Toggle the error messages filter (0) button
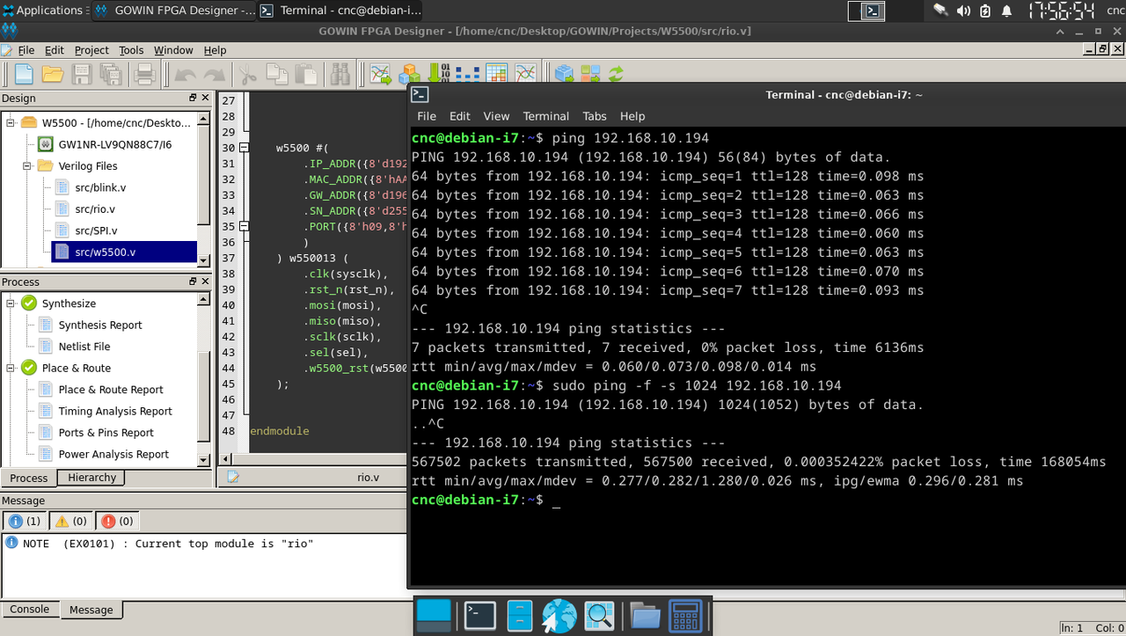The height and width of the screenshot is (636, 1126). click(x=116, y=521)
